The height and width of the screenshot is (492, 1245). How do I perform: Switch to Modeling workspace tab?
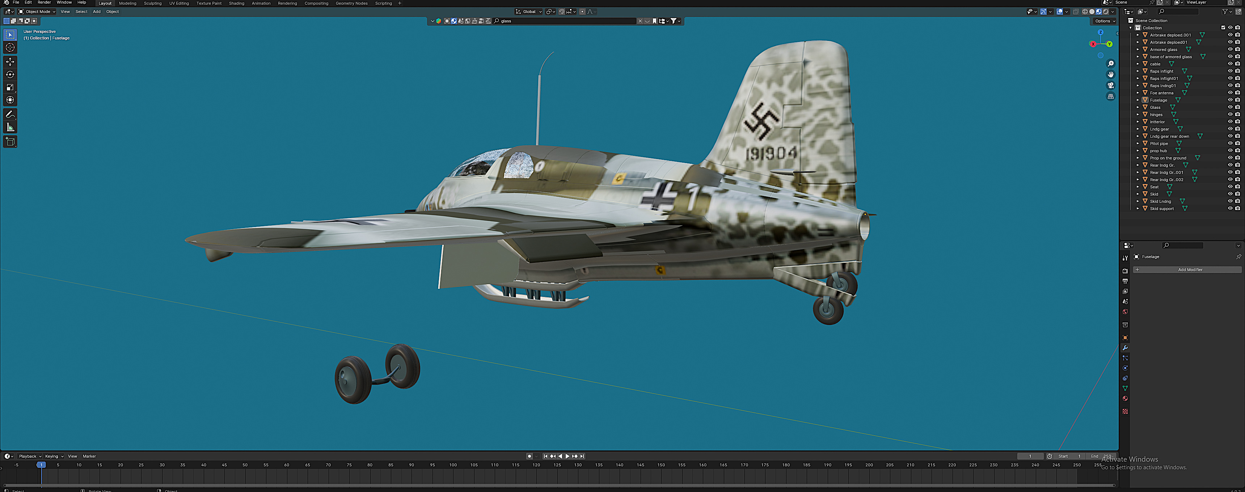tap(128, 3)
